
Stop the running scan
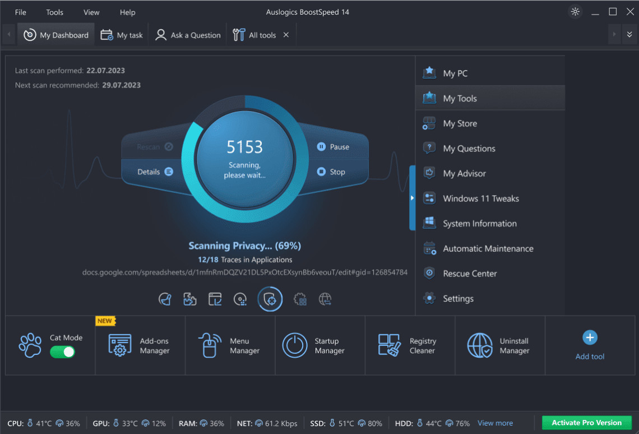[x=331, y=172]
